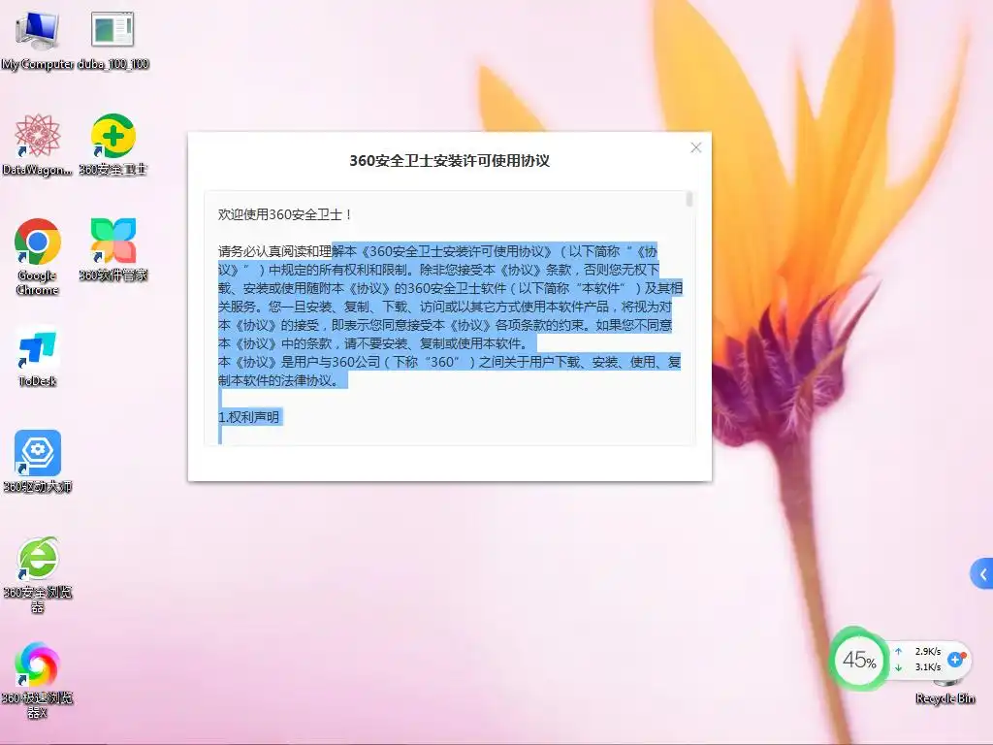Select the ToDesk desktop shortcut
The image size is (993, 745).
pyautogui.click(x=37, y=356)
